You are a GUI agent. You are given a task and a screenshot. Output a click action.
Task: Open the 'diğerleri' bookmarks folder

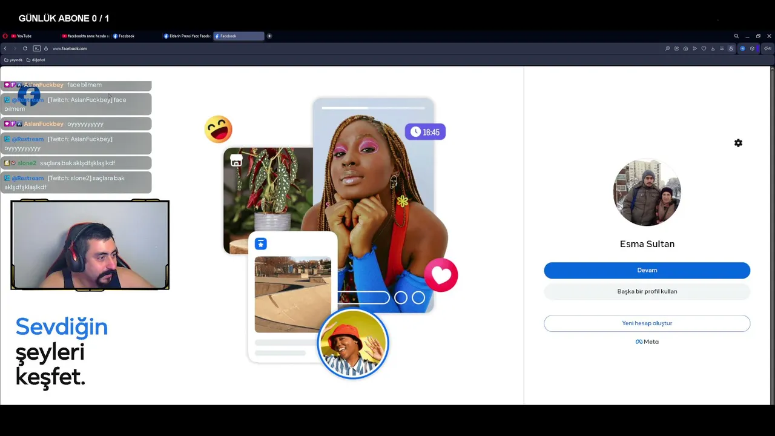[36, 60]
